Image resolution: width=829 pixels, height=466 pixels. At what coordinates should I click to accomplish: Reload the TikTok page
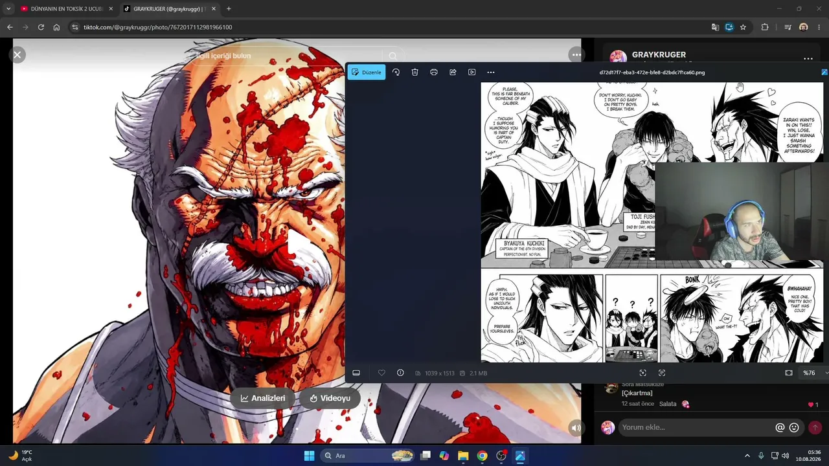pyautogui.click(x=41, y=27)
